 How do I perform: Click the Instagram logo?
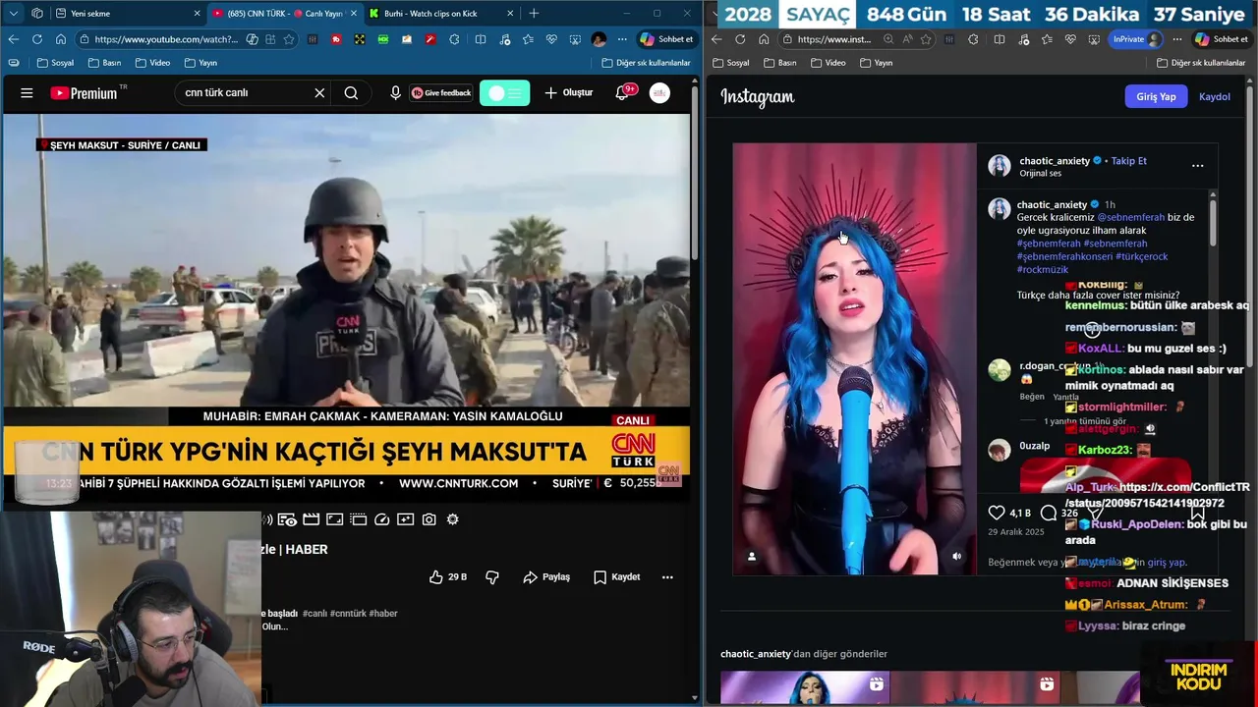coord(758,96)
